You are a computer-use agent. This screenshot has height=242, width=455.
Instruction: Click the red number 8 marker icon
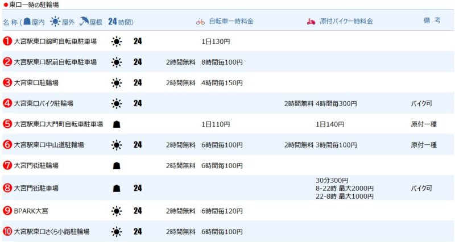(x=7, y=188)
